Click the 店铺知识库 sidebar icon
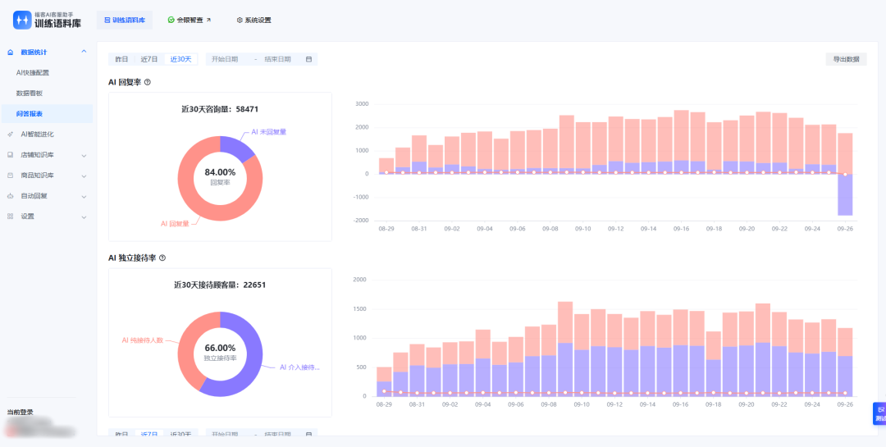The image size is (886, 447). tap(10, 155)
